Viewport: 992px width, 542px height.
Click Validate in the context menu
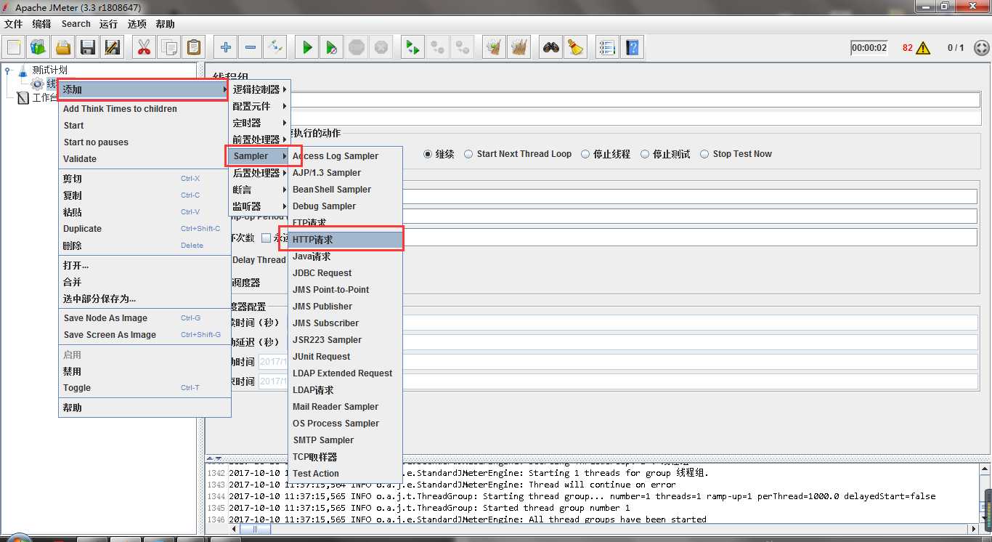[145, 159]
